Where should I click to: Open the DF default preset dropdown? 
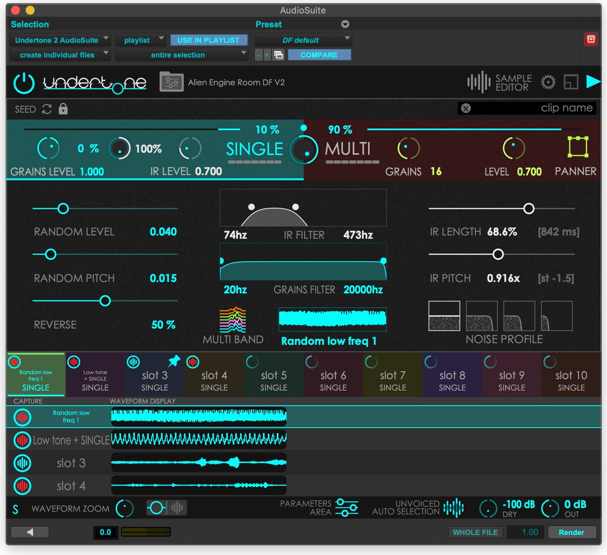303,40
